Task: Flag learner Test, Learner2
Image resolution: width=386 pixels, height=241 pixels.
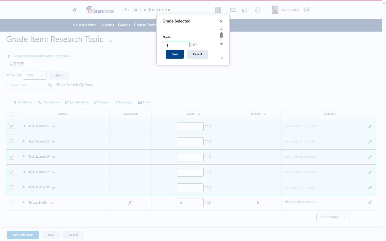Action: (24, 142)
